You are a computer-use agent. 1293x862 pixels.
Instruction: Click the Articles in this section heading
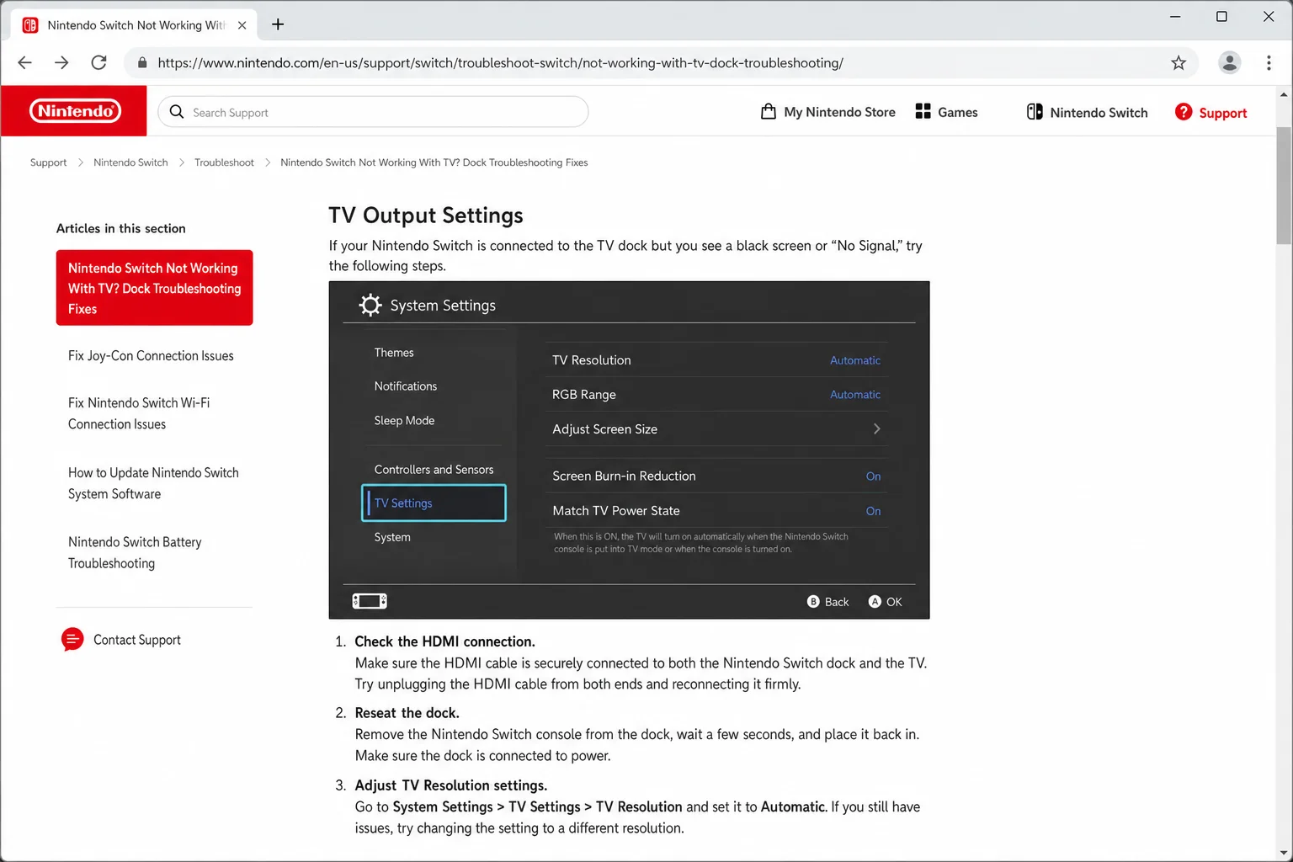pos(121,228)
